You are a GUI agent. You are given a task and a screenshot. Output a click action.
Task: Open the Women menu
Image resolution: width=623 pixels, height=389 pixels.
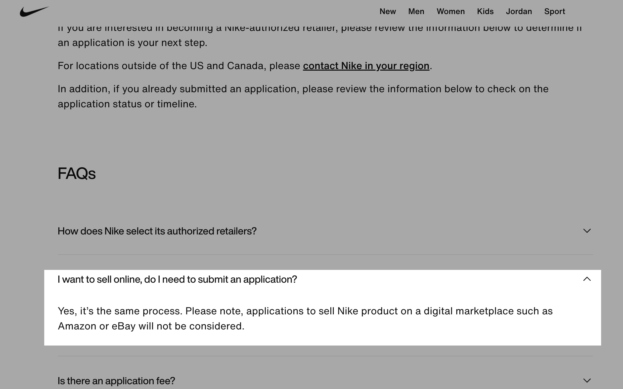[451, 12]
